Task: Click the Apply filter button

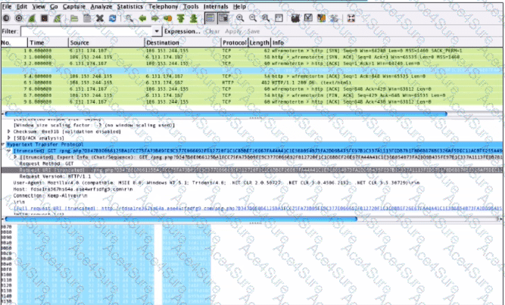Action: [x=233, y=32]
